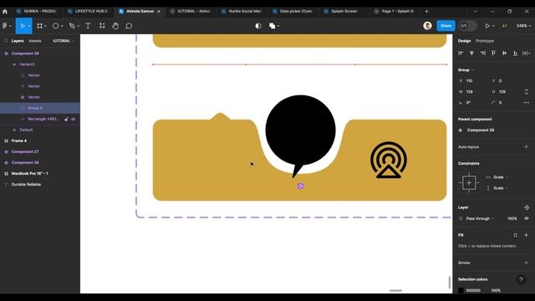Open the Present play options arrow
This screenshot has height=301, width=535.
pyautogui.click(x=493, y=26)
